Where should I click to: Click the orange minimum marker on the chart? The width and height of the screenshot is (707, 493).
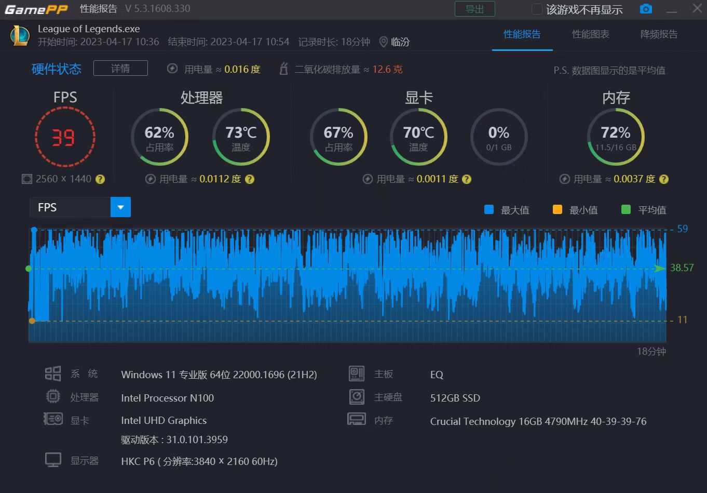click(32, 321)
